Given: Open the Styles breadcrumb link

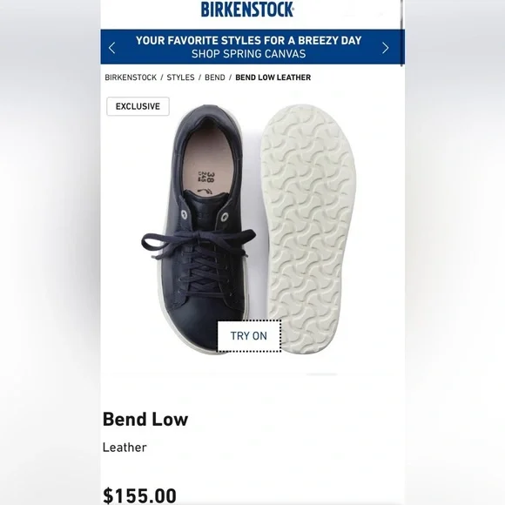Looking at the screenshot, I should (180, 77).
